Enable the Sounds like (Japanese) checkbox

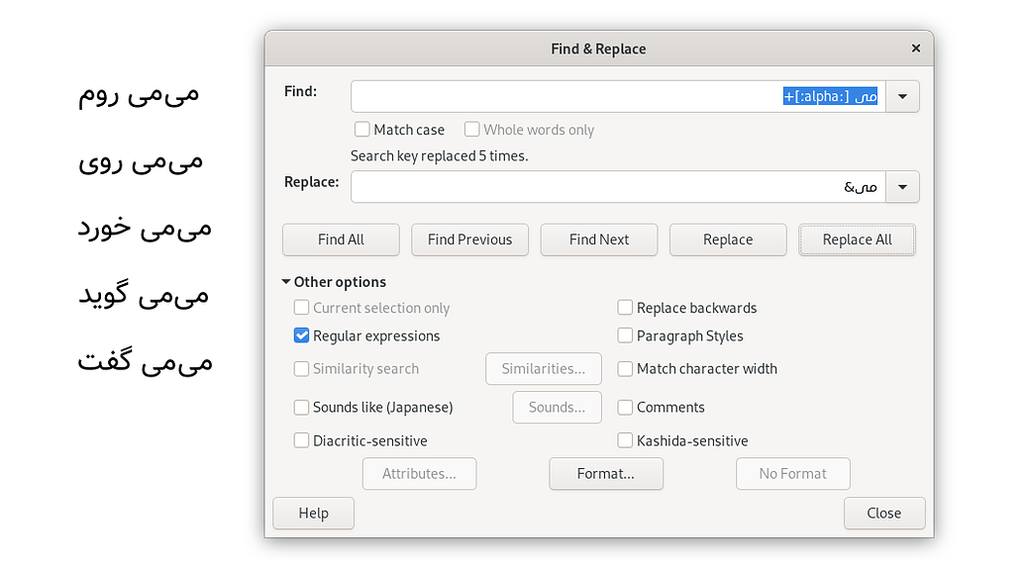301,407
